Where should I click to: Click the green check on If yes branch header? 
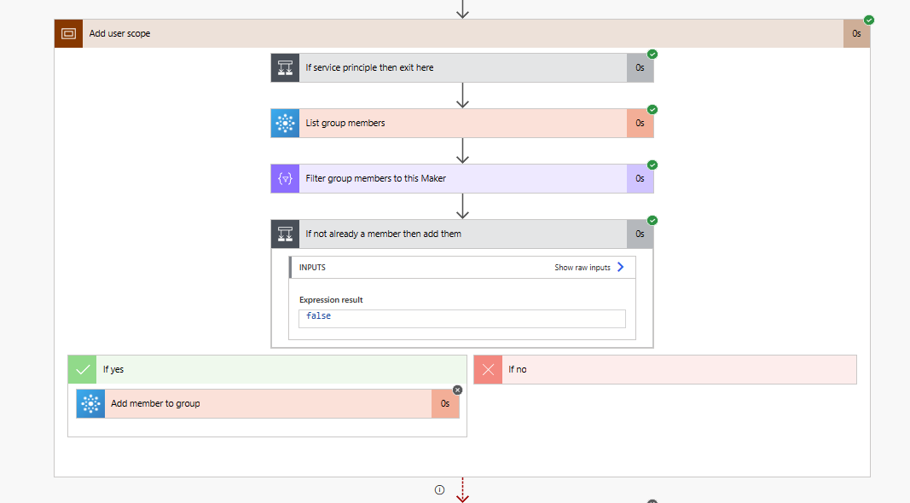click(82, 369)
